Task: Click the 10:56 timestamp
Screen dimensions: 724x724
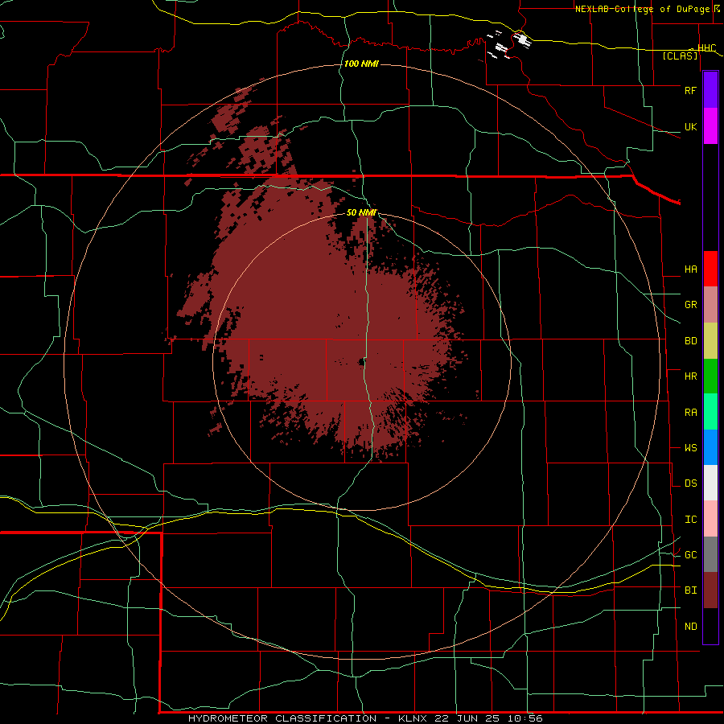Action: (524, 718)
